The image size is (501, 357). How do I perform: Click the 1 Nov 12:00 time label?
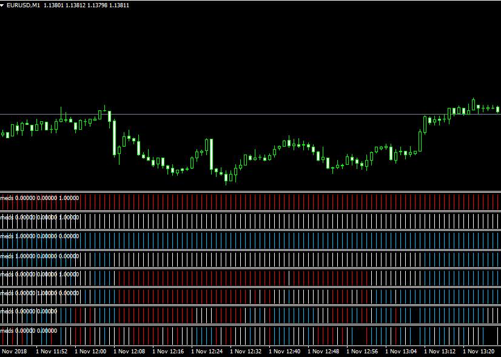pos(90,351)
